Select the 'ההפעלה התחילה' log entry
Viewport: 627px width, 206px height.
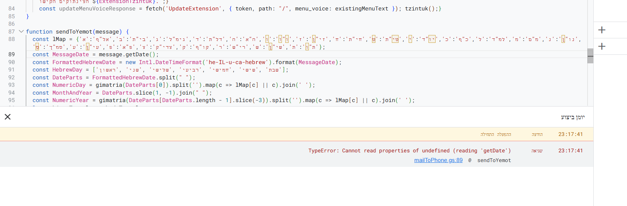495,134
